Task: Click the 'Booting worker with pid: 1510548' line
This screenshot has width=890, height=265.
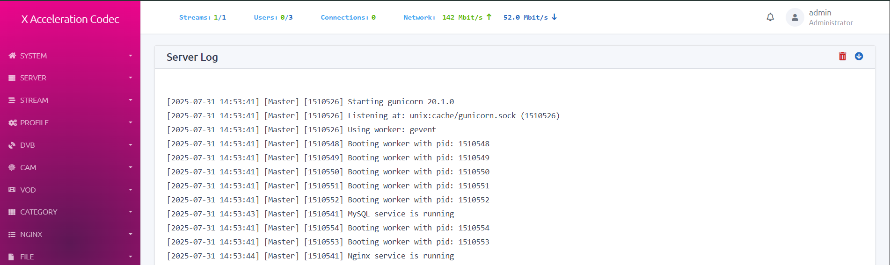Action: [328, 144]
